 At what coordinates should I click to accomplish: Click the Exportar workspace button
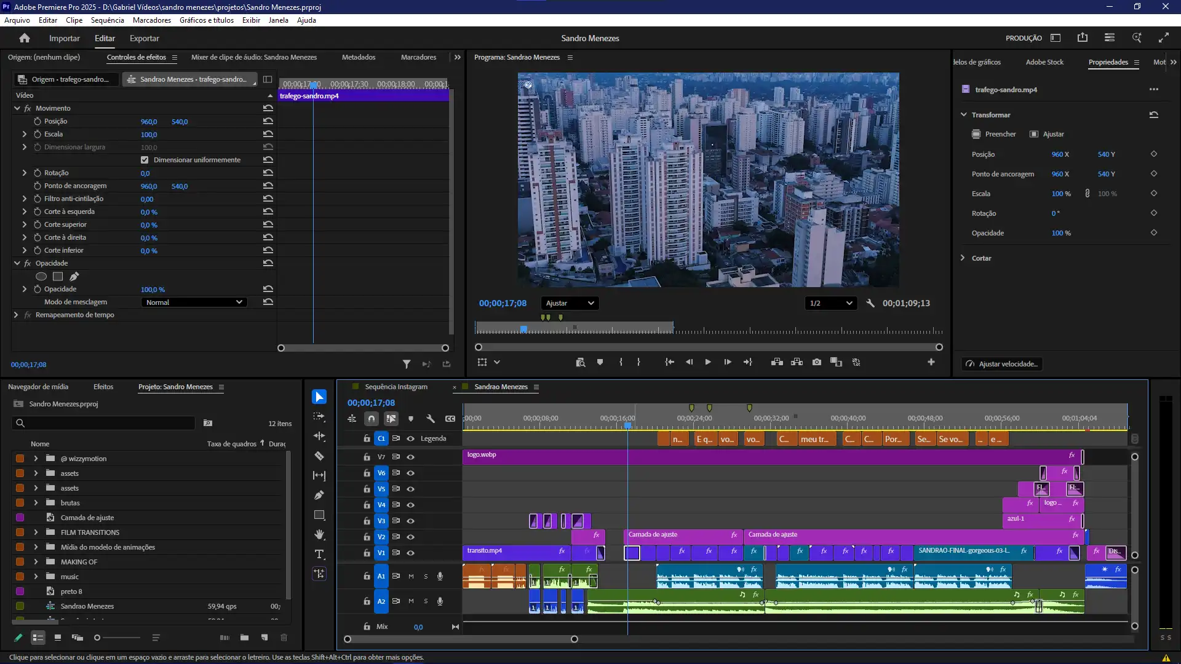coord(144,38)
